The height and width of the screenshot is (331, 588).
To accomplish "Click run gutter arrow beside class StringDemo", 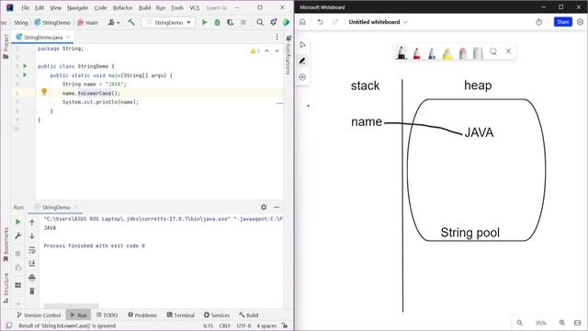I will [x=25, y=66].
